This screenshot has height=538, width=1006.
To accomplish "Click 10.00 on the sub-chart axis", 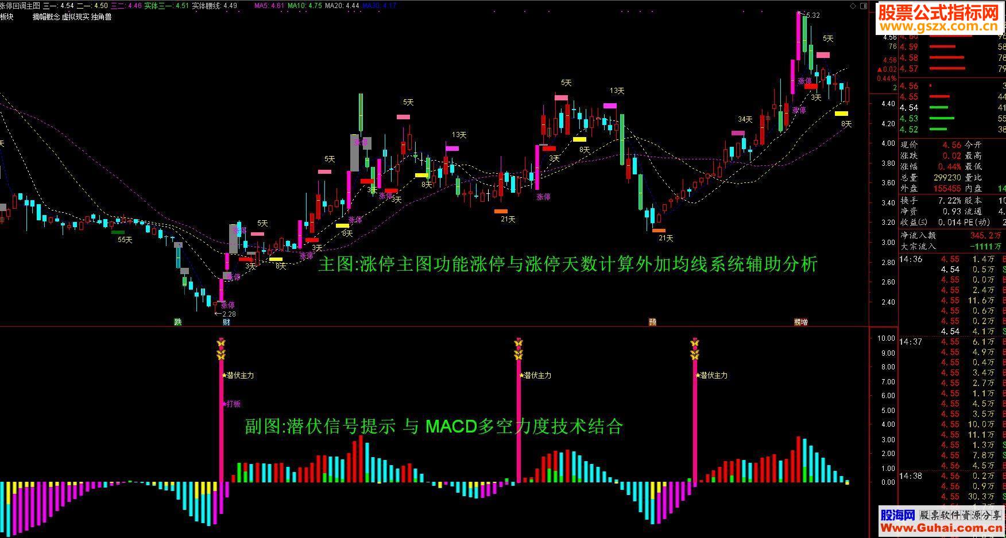I will click(887, 338).
